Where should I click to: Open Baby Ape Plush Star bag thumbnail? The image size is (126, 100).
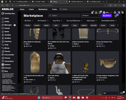[x=83, y=62]
